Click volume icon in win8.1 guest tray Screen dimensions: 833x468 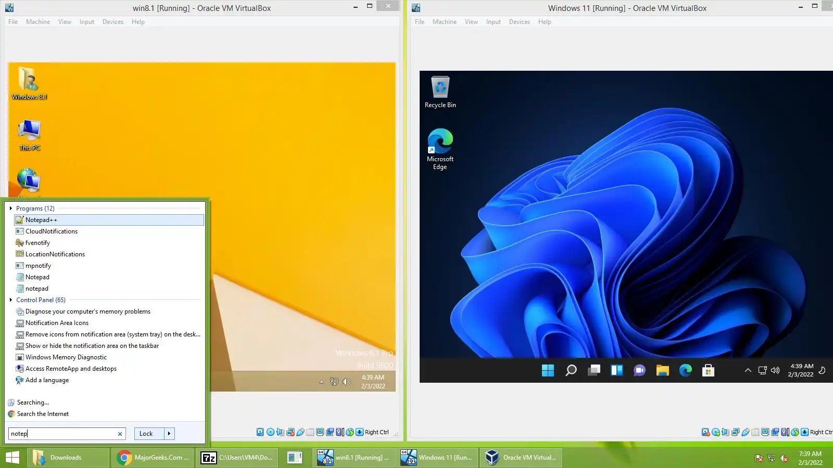(x=347, y=382)
